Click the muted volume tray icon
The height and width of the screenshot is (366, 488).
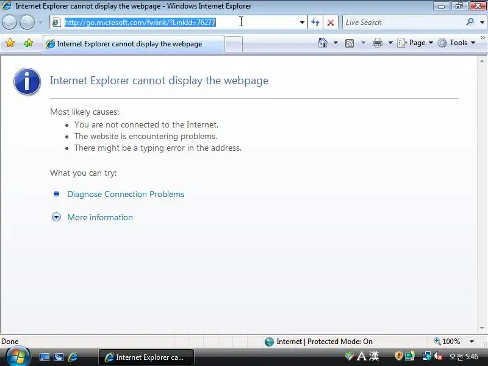click(438, 356)
